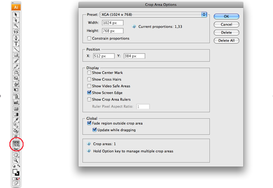Click the Delete button
273x188 pixels.
[226, 32]
